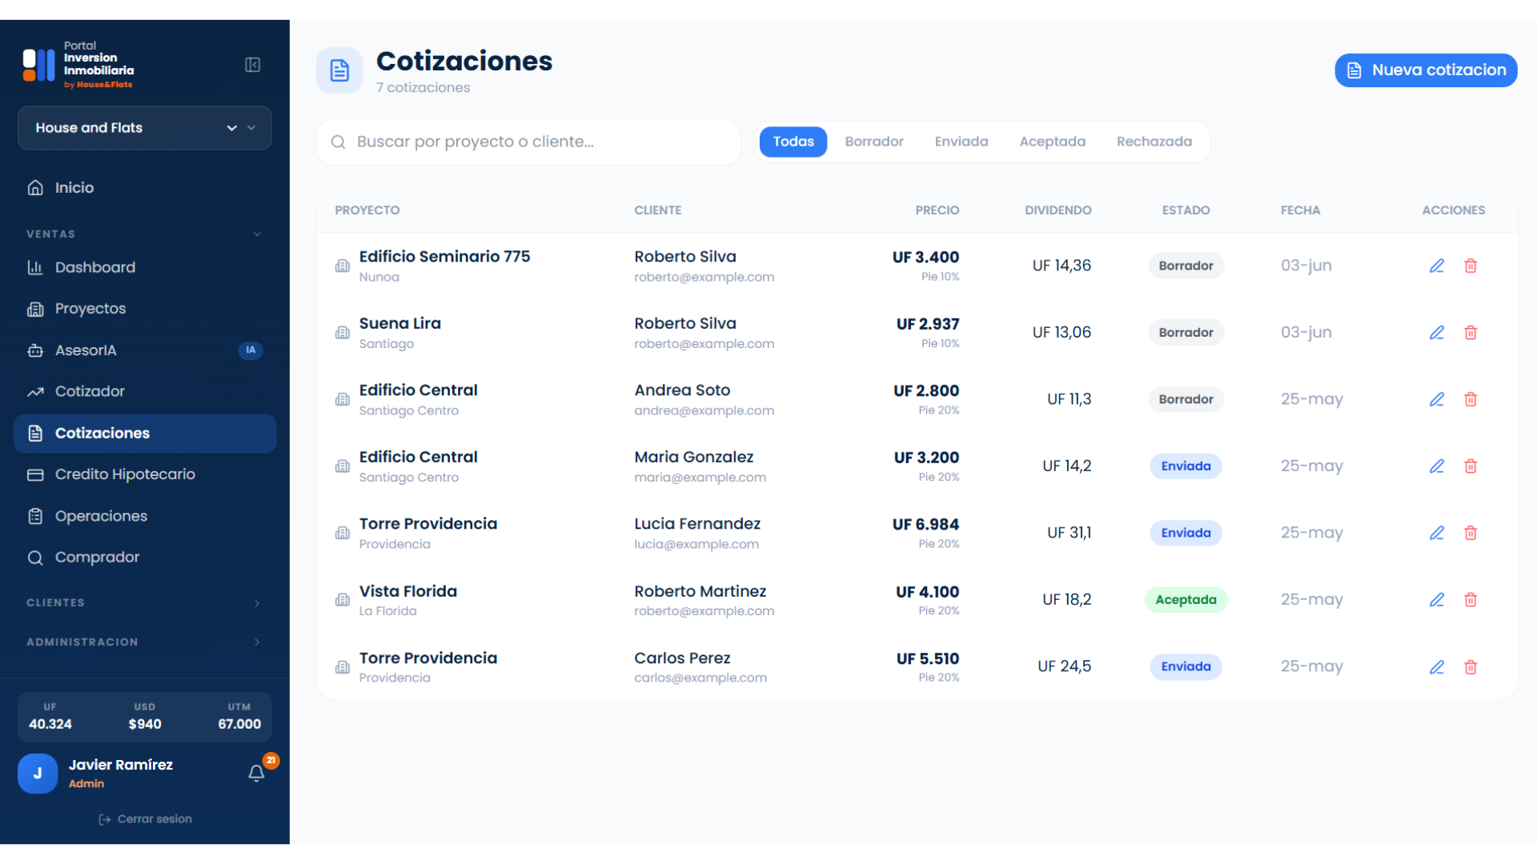Open the House and Flats dropdown

[x=145, y=128]
